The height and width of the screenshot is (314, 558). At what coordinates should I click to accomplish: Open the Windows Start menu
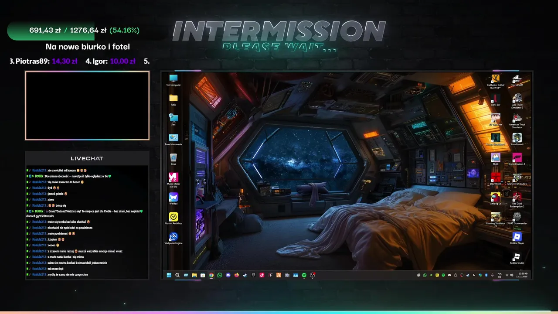pos(169,275)
